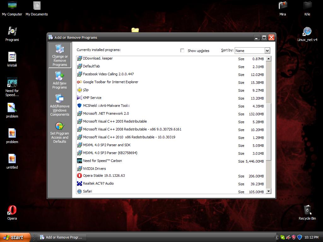
Task: Enable the Show updates checkbox
Action: (182, 50)
